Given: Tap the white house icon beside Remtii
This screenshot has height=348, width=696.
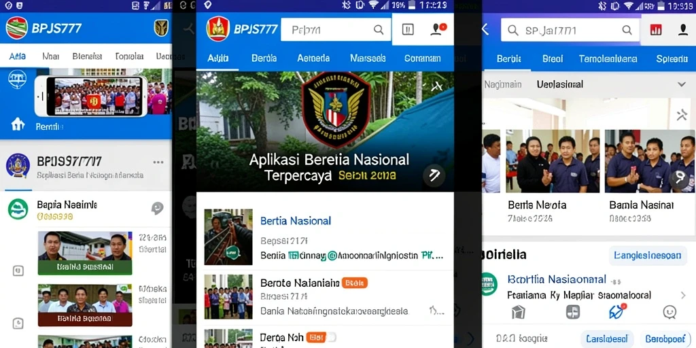Looking at the screenshot, I should point(17,124).
